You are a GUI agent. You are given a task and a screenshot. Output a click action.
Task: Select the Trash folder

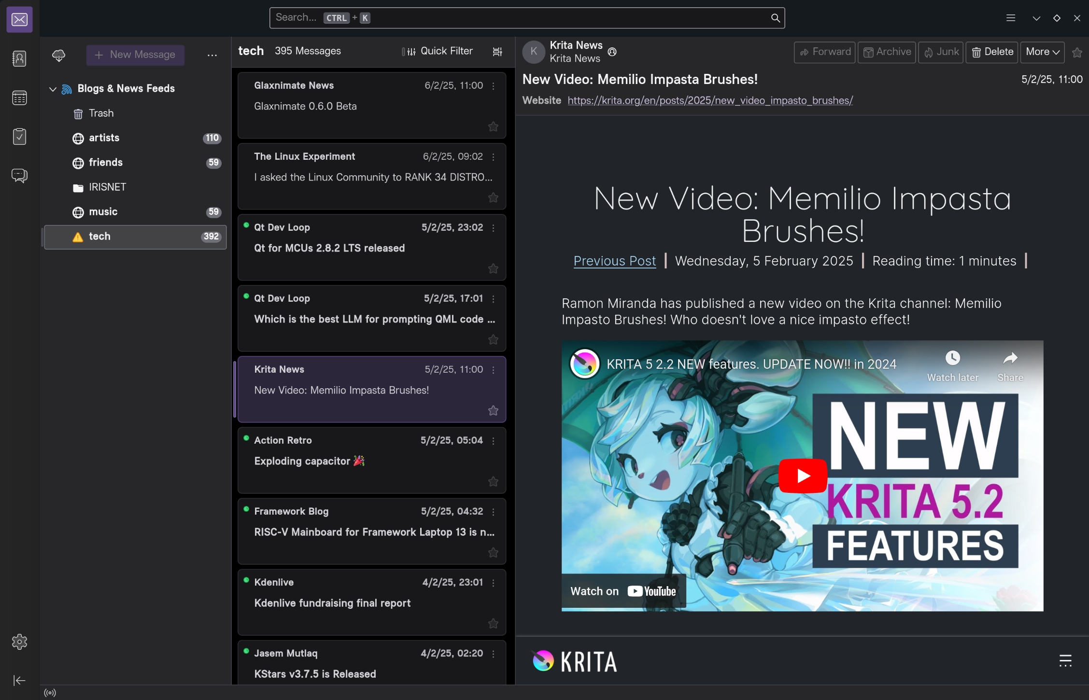[136, 113]
